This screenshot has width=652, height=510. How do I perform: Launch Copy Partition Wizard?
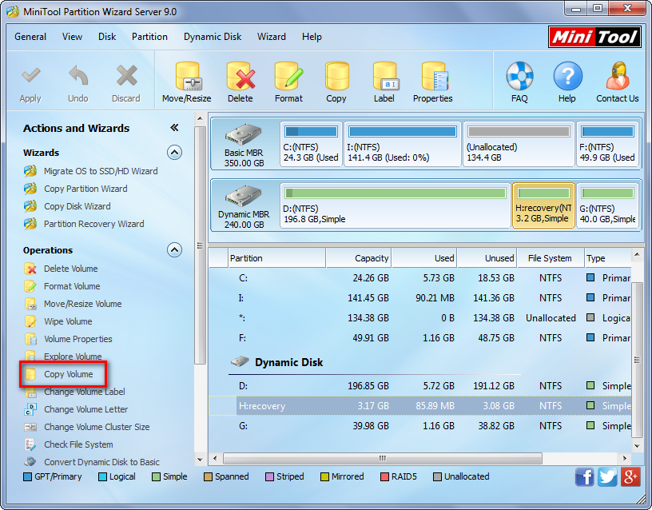[85, 189]
